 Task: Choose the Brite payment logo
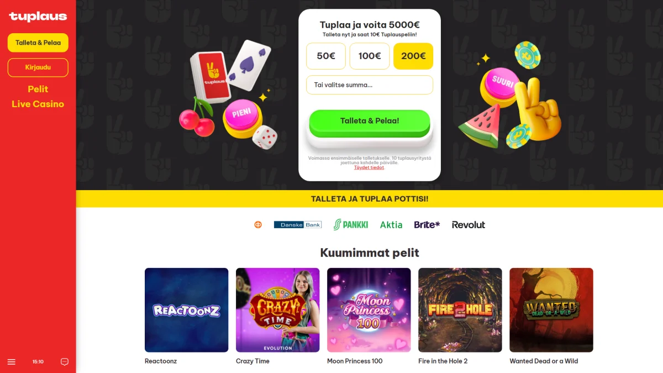pos(427,224)
